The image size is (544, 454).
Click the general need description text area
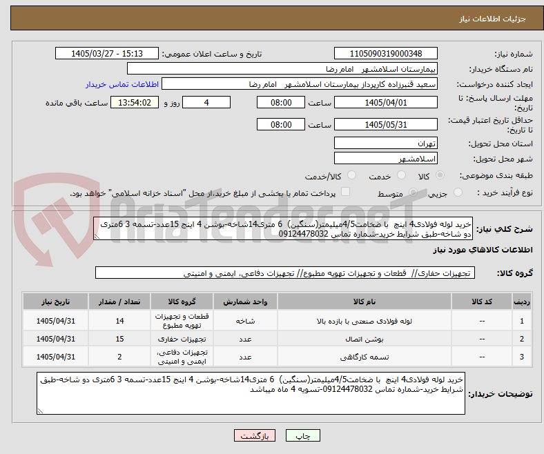coord(283,228)
